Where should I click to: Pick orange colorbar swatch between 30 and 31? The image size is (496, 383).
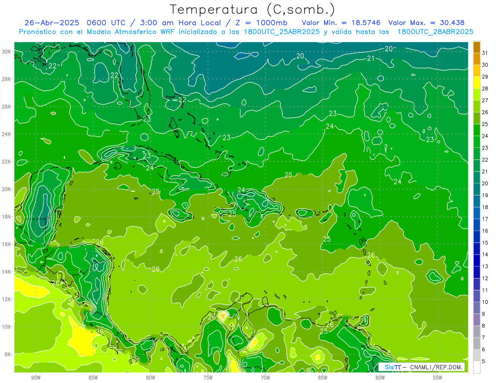point(477,59)
